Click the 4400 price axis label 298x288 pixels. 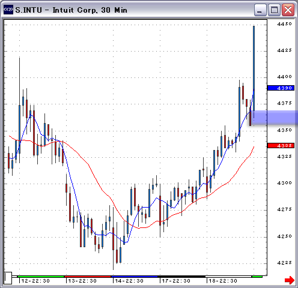click(284, 77)
